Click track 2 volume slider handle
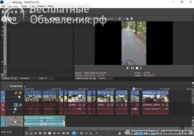This screenshot has width=194, height=136. click(15, 109)
